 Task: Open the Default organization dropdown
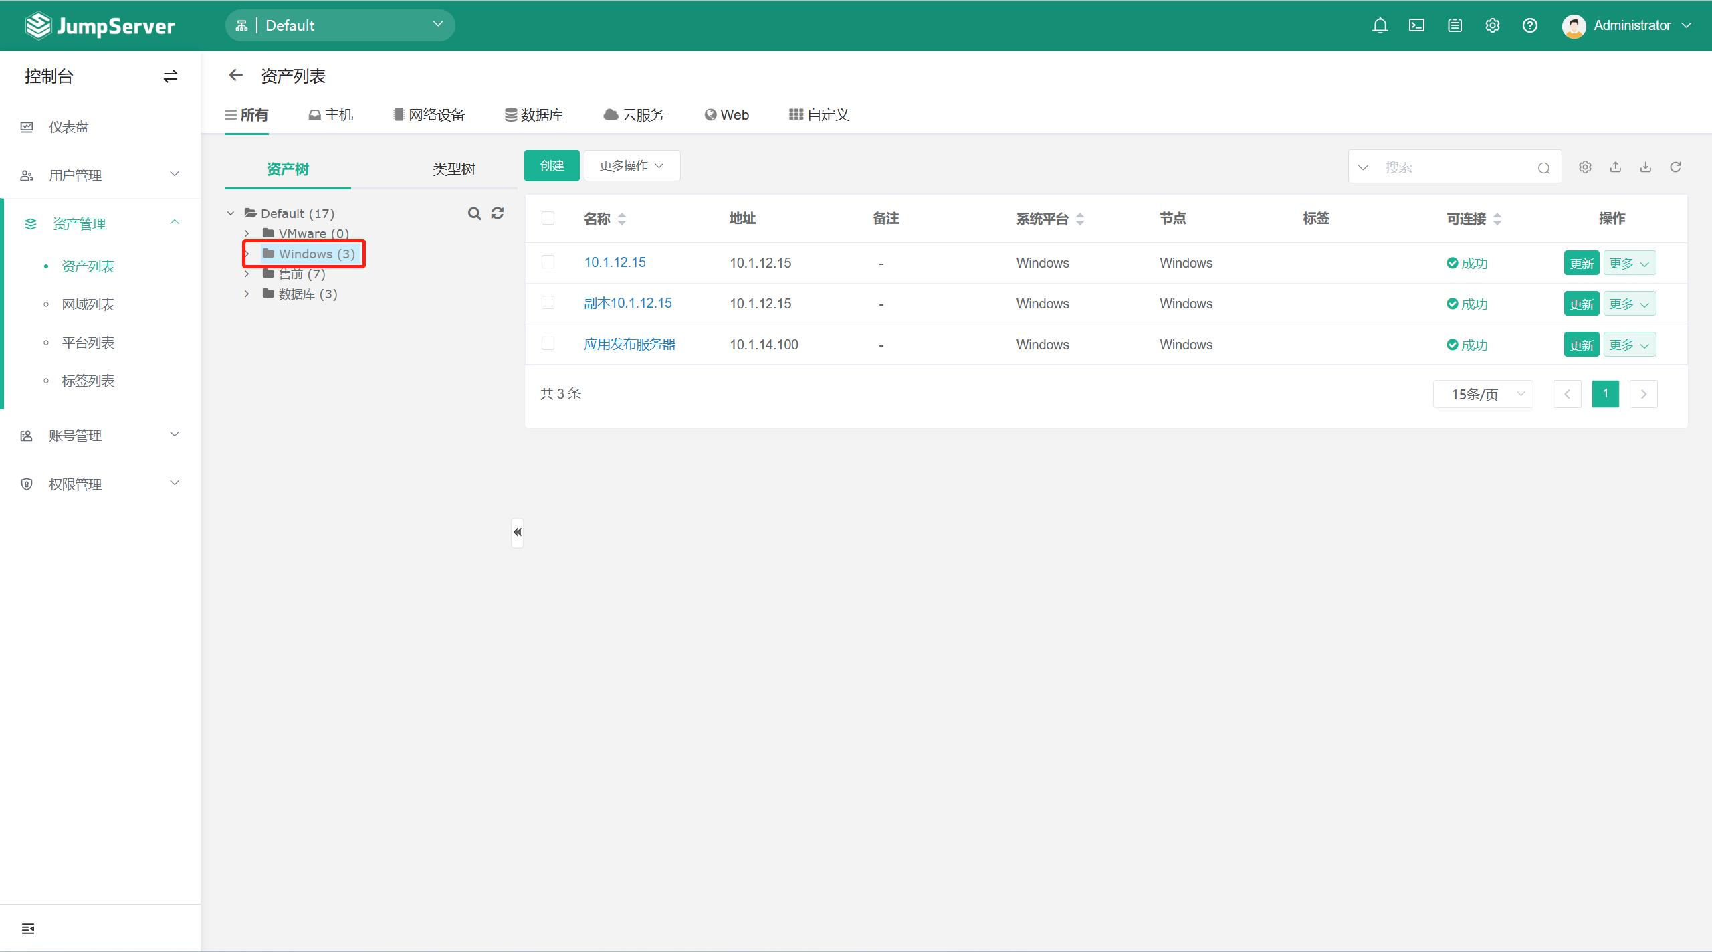[340, 25]
